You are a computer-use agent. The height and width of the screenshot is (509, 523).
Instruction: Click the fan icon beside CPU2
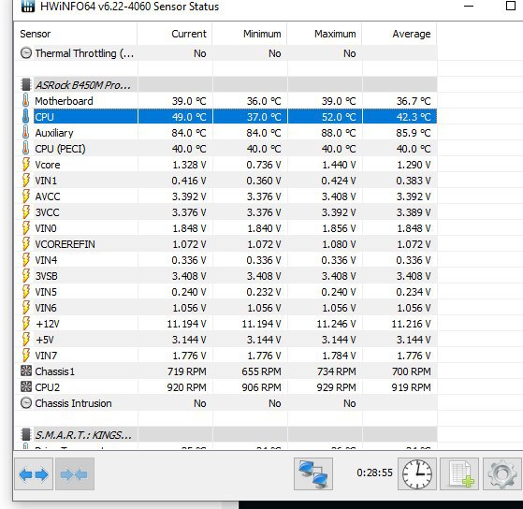point(26,387)
